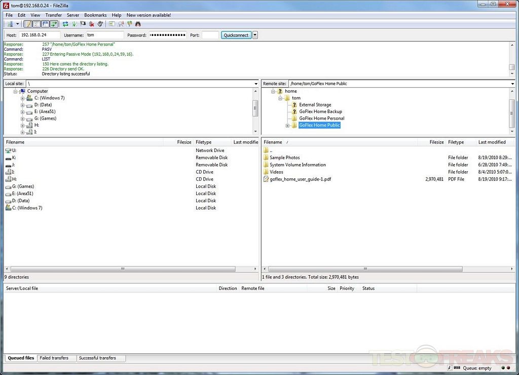Open the Site Manager icon
Viewport: 519px width, 375px height.
(x=10, y=24)
